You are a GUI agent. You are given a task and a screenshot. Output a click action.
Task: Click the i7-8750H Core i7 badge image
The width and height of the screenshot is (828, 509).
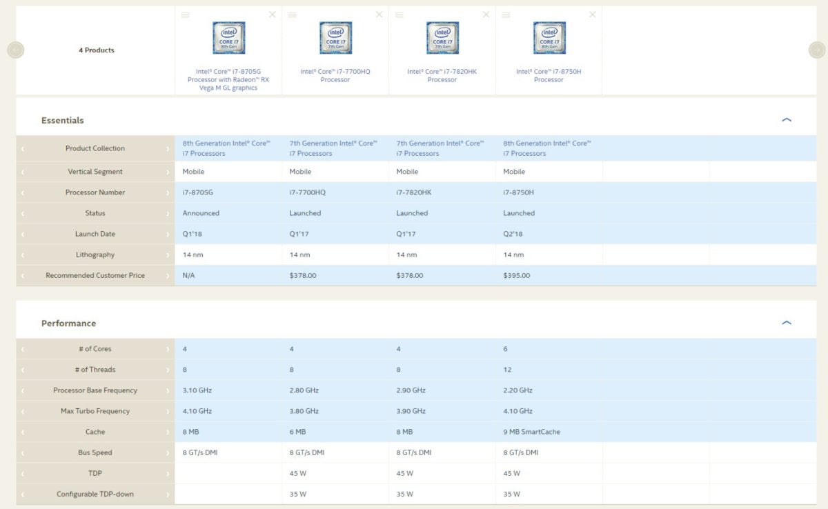[549, 38]
